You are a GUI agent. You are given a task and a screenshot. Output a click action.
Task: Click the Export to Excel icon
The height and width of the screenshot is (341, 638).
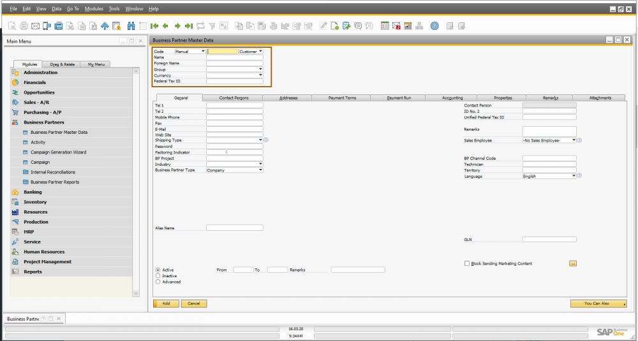click(x=70, y=26)
